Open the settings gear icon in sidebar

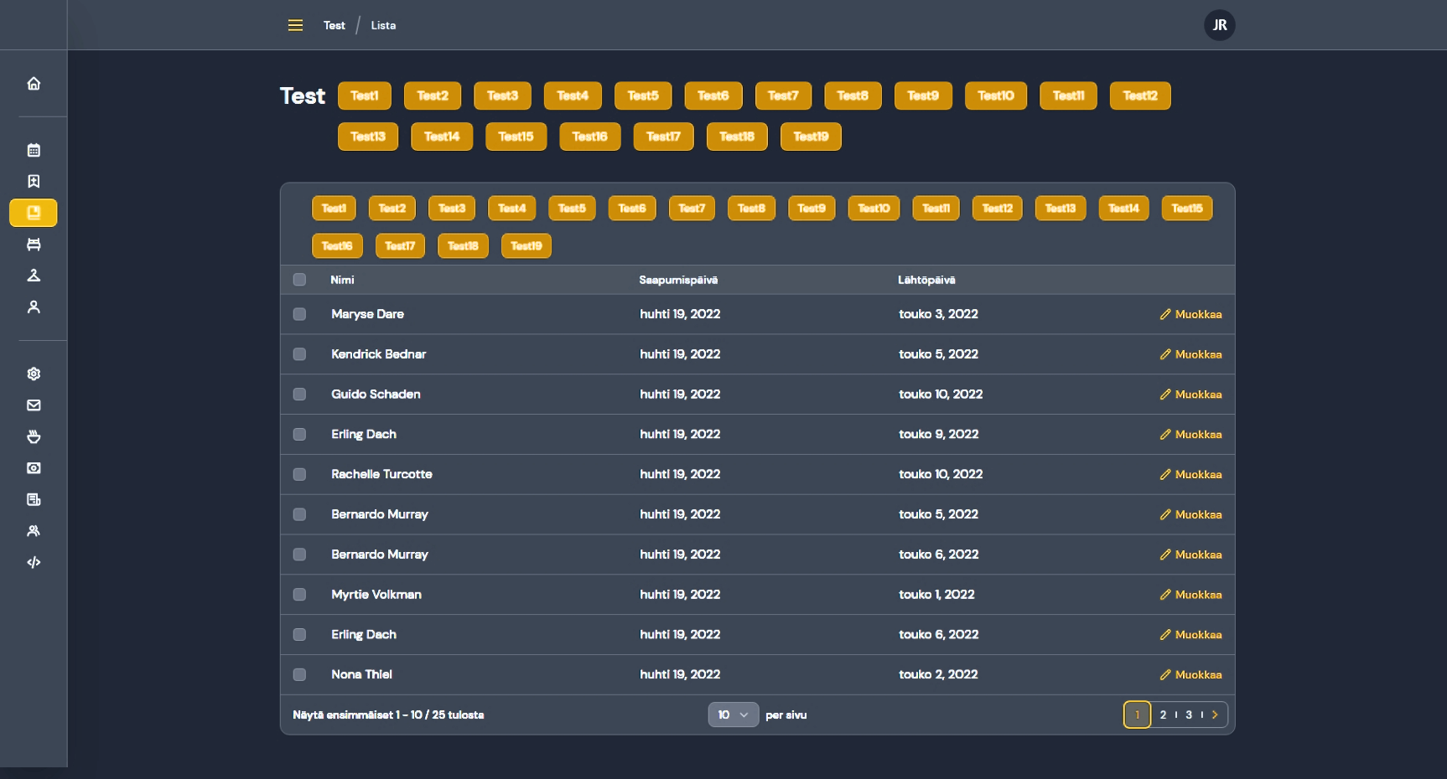(34, 374)
